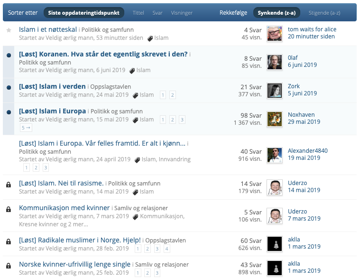Open aklla avatar in Radikale muslimer row
Image resolution: width=360 pixels, height=278 pixels.
[274, 244]
